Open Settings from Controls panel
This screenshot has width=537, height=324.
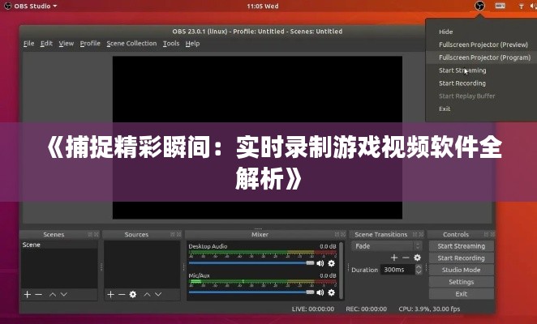point(462,282)
